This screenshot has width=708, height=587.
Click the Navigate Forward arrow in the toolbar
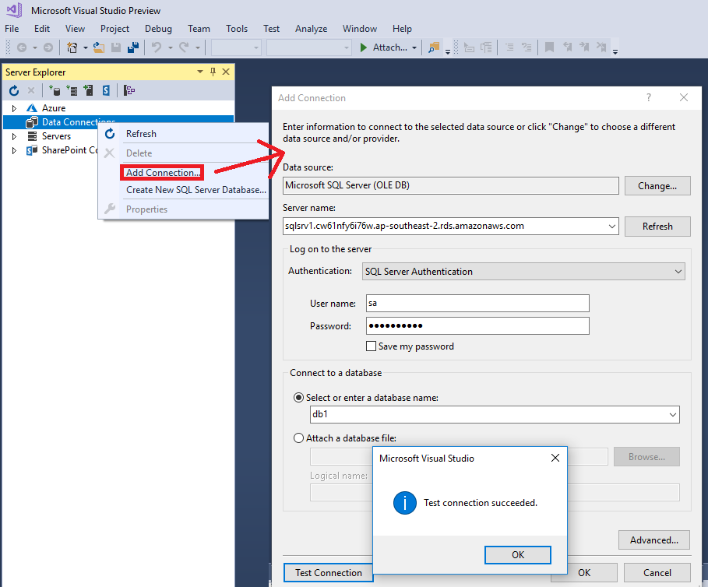point(48,47)
